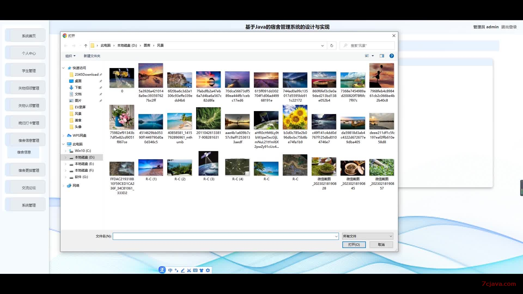Collapse the 此电脑 tree node
This screenshot has height=294, width=523.
(x=63, y=144)
